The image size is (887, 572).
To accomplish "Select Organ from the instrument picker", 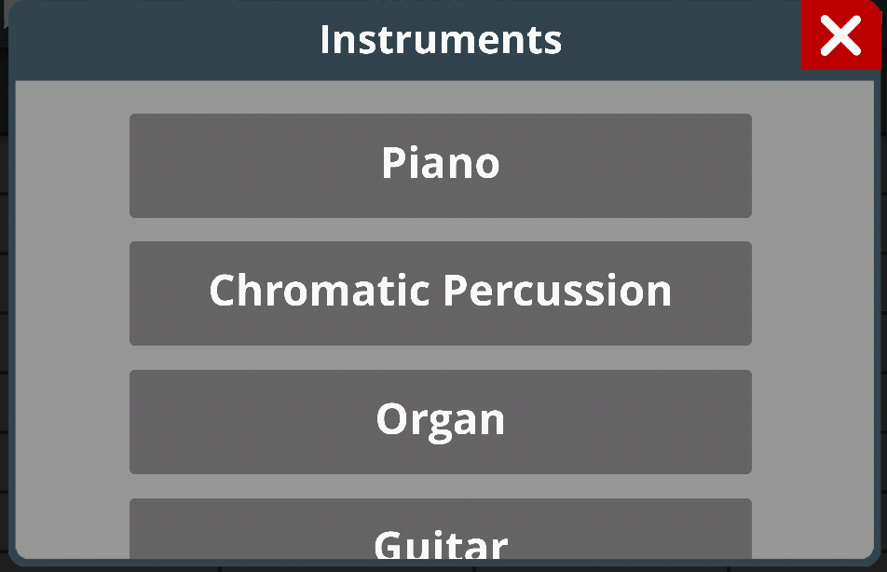I will click(441, 421).
